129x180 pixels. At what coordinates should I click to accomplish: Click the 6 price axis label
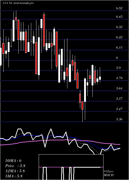117,58
